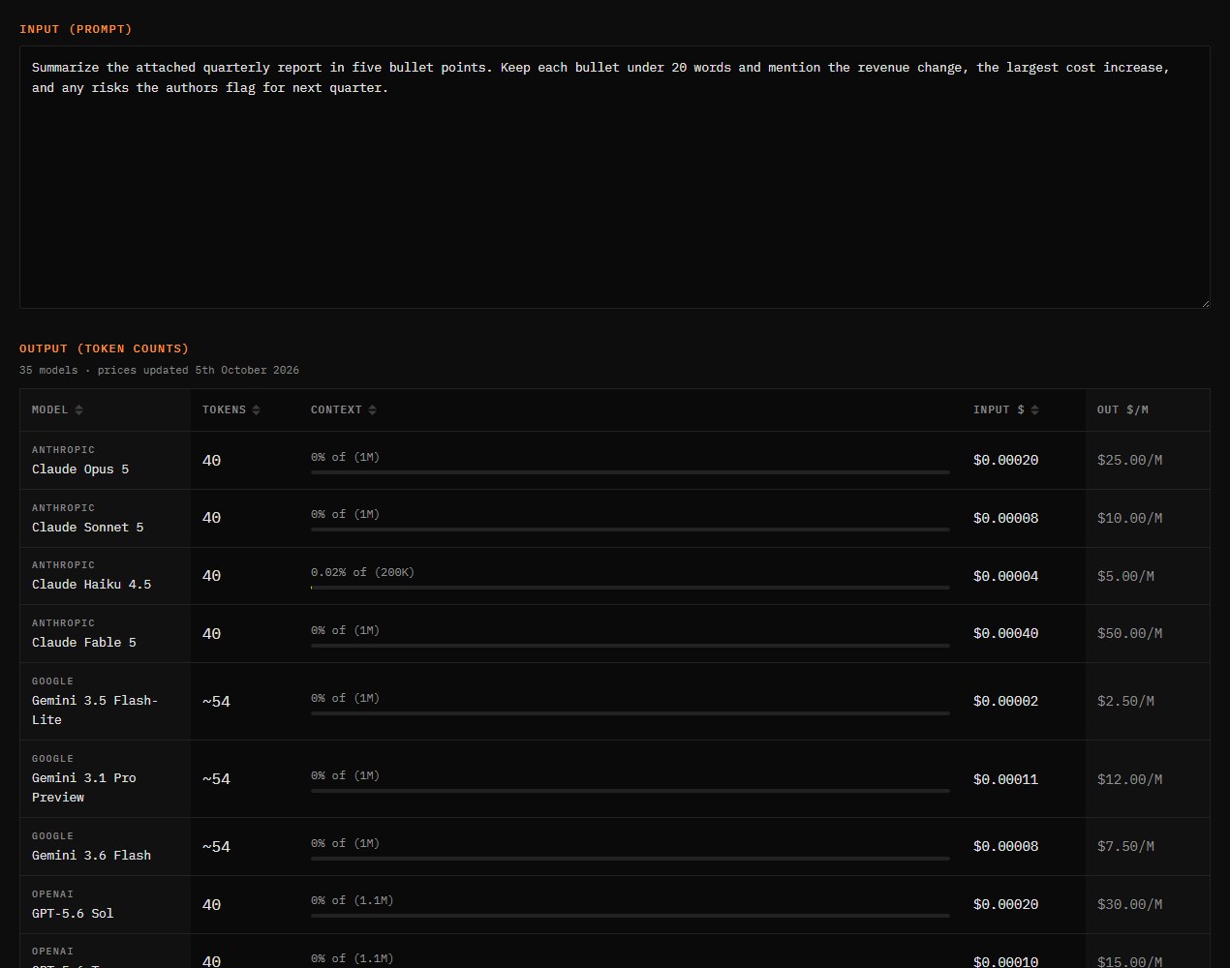
Task: Click the $7.50/M output price
Action: [1125, 847]
